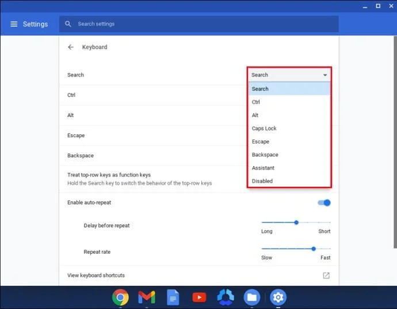The width and height of the screenshot is (397, 309).
Task: Click the Enable auto-repeat label
Action: point(89,202)
